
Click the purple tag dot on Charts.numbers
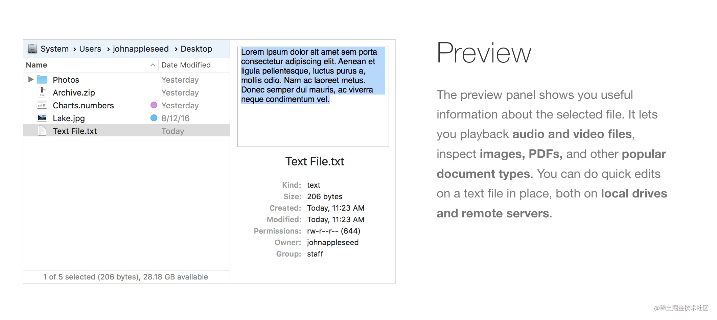154,105
